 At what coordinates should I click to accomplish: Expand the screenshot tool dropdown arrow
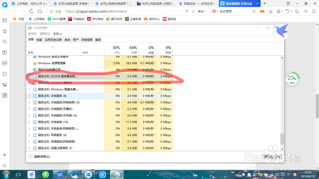(282, 11)
